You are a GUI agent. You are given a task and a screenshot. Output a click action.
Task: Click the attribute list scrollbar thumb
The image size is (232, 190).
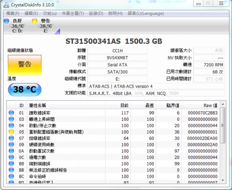[223, 125]
